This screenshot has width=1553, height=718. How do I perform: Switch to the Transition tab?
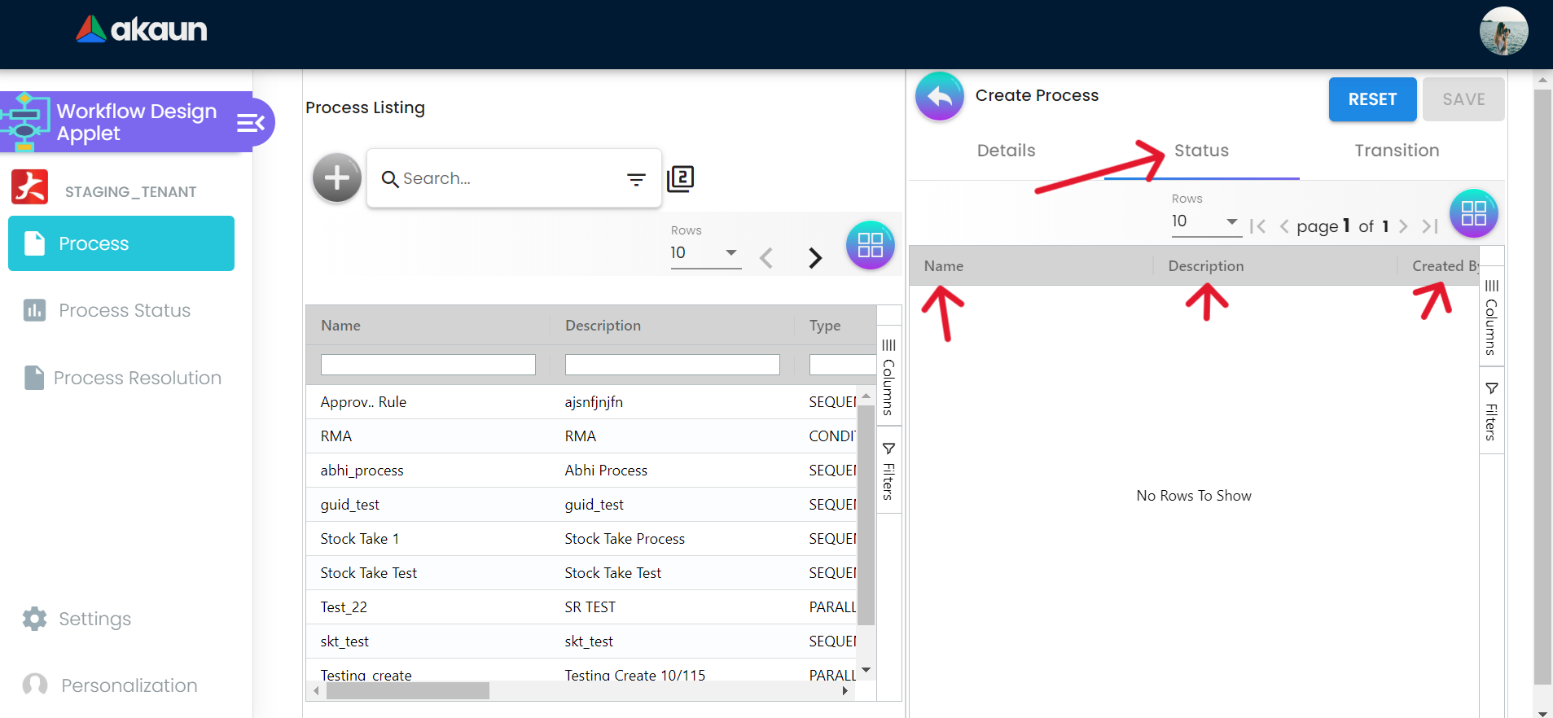tap(1396, 151)
